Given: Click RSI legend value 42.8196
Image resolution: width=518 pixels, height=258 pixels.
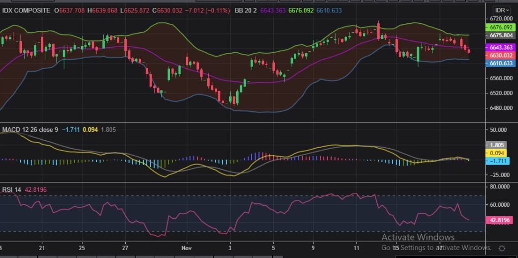Looking at the screenshot, I should (x=36, y=189).
